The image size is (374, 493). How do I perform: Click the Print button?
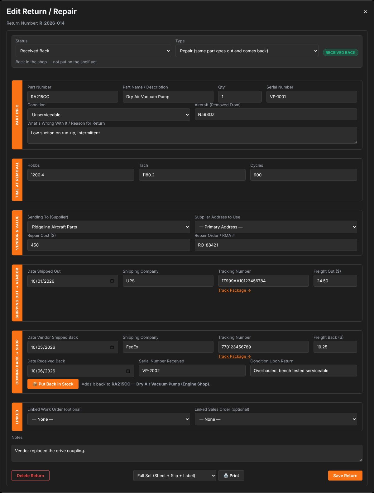[x=231, y=476]
